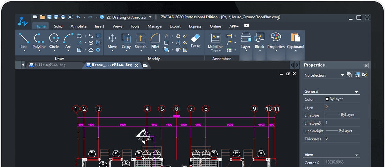Open the document tabs list arrow
This screenshot has width=385, height=167.
23,65
